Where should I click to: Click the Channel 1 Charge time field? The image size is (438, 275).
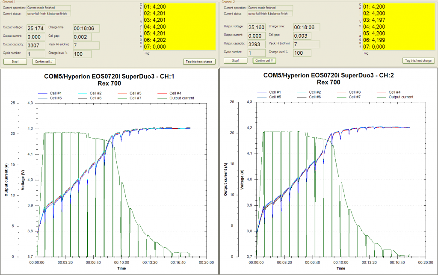point(86,28)
